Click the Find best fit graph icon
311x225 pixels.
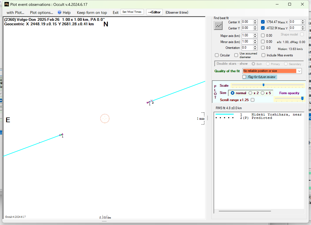tap(219, 26)
